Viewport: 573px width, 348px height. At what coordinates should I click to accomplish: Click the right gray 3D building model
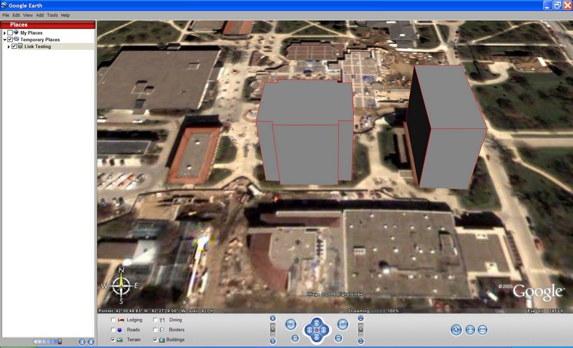tap(447, 127)
